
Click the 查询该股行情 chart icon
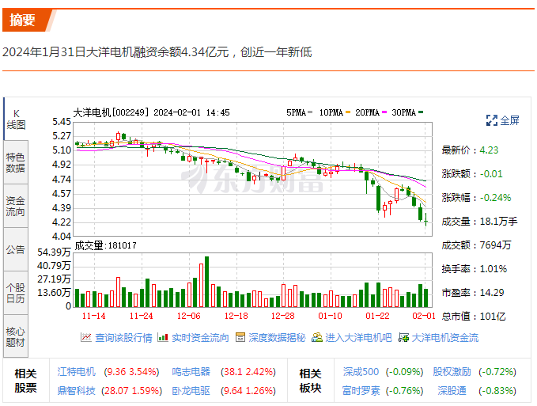pos(86,337)
